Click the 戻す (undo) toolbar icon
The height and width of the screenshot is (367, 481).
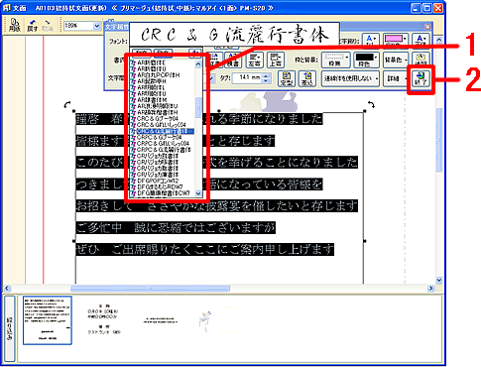coord(32,25)
